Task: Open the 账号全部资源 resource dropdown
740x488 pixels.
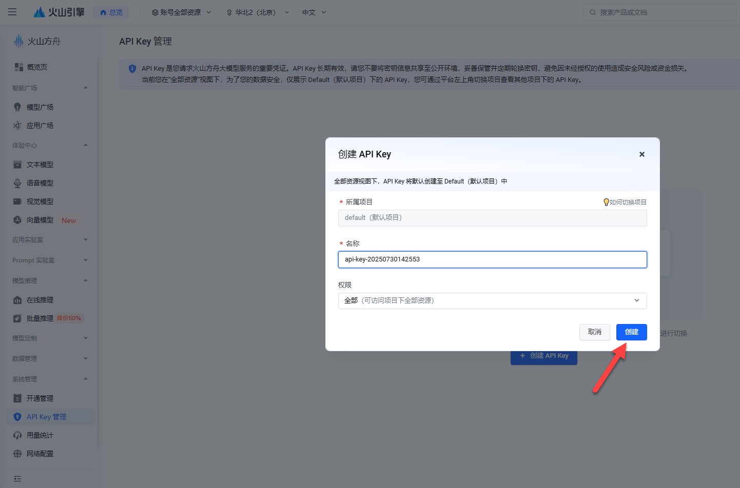Action: [181, 12]
